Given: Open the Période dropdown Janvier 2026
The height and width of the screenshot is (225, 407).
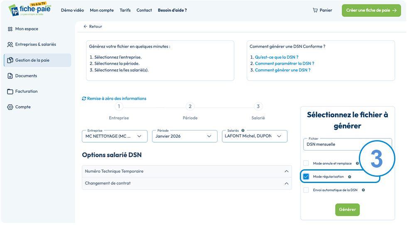Looking at the screenshot, I should click(x=184, y=136).
